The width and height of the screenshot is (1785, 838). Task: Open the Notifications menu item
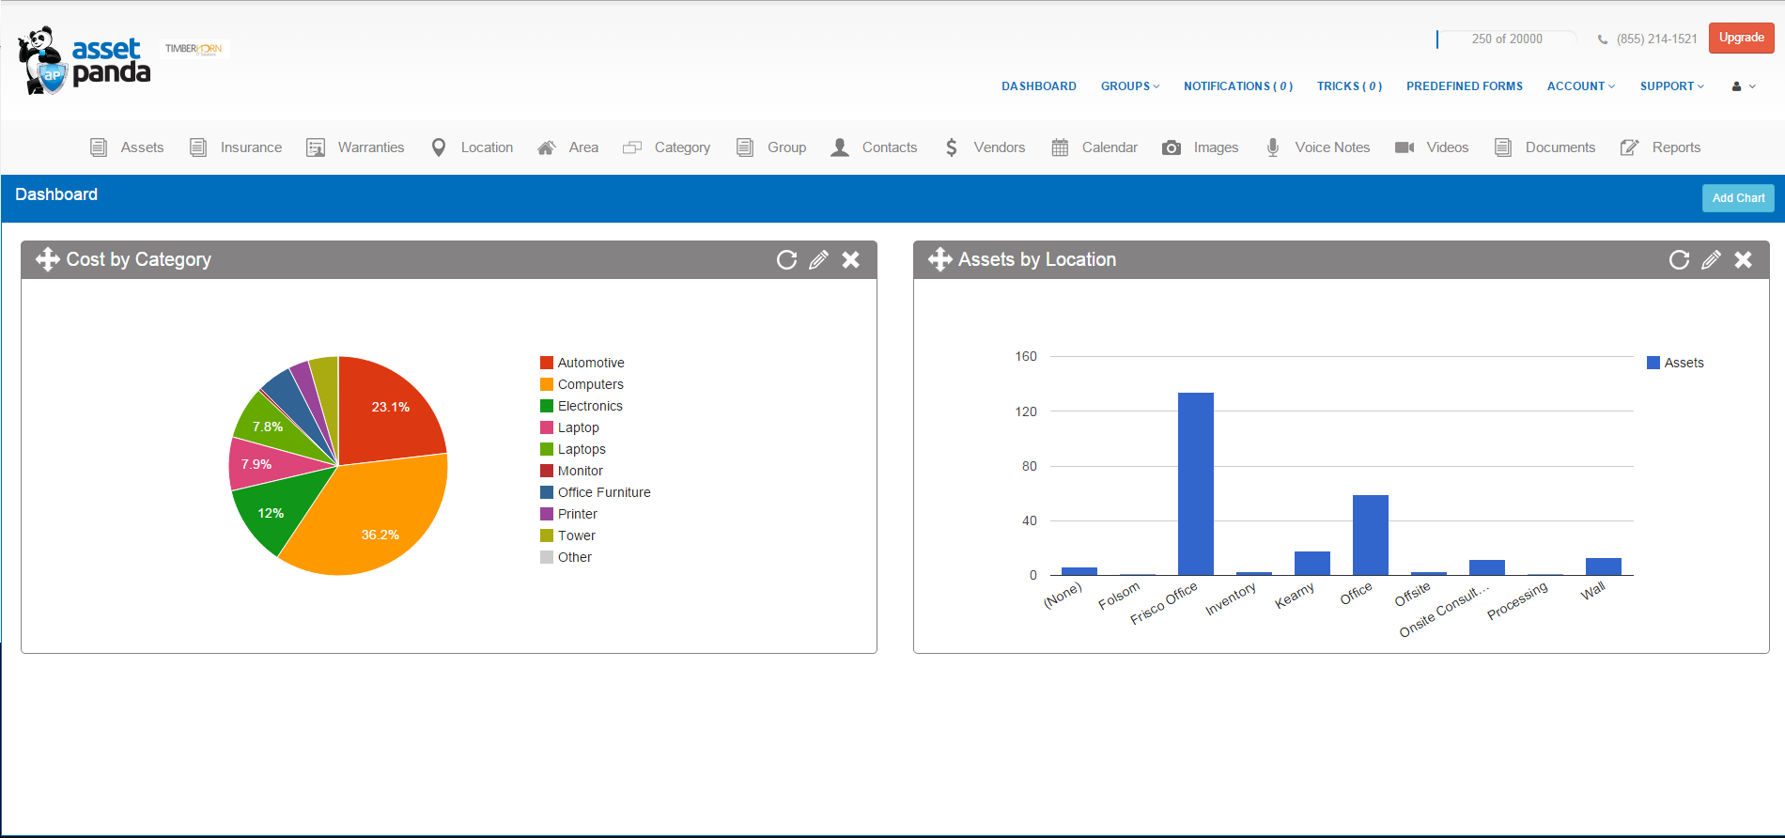click(x=1237, y=86)
